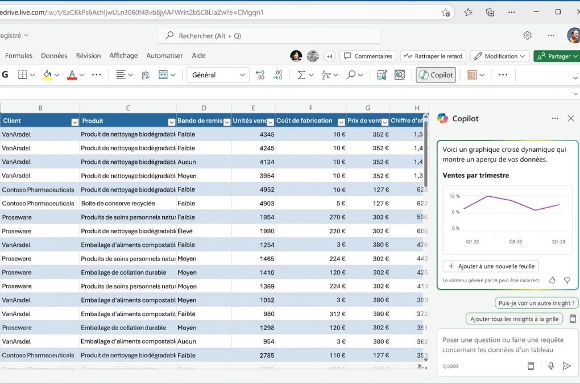Click Ajouter tous les insights à la grille
The height and width of the screenshot is (384, 580).
coord(514,319)
